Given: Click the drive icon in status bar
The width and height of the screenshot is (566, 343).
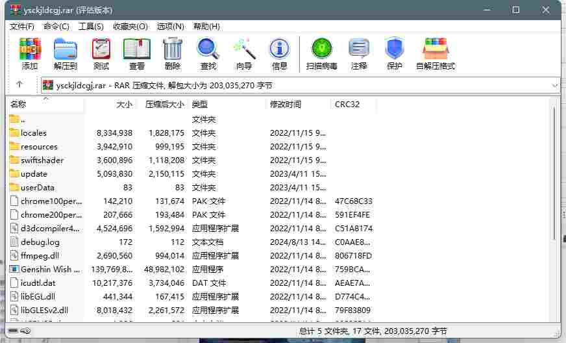Looking at the screenshot, I should pos(13,331).
